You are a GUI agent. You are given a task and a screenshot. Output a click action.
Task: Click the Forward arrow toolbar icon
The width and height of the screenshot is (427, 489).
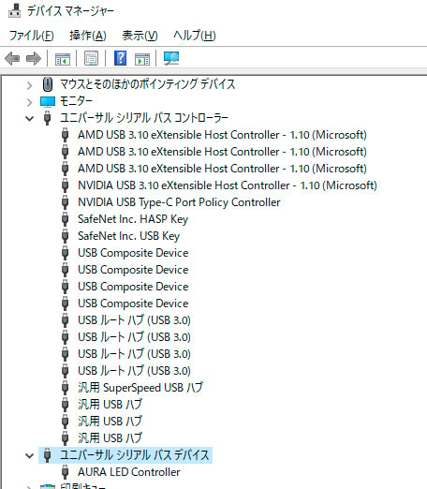click(34, 58)
